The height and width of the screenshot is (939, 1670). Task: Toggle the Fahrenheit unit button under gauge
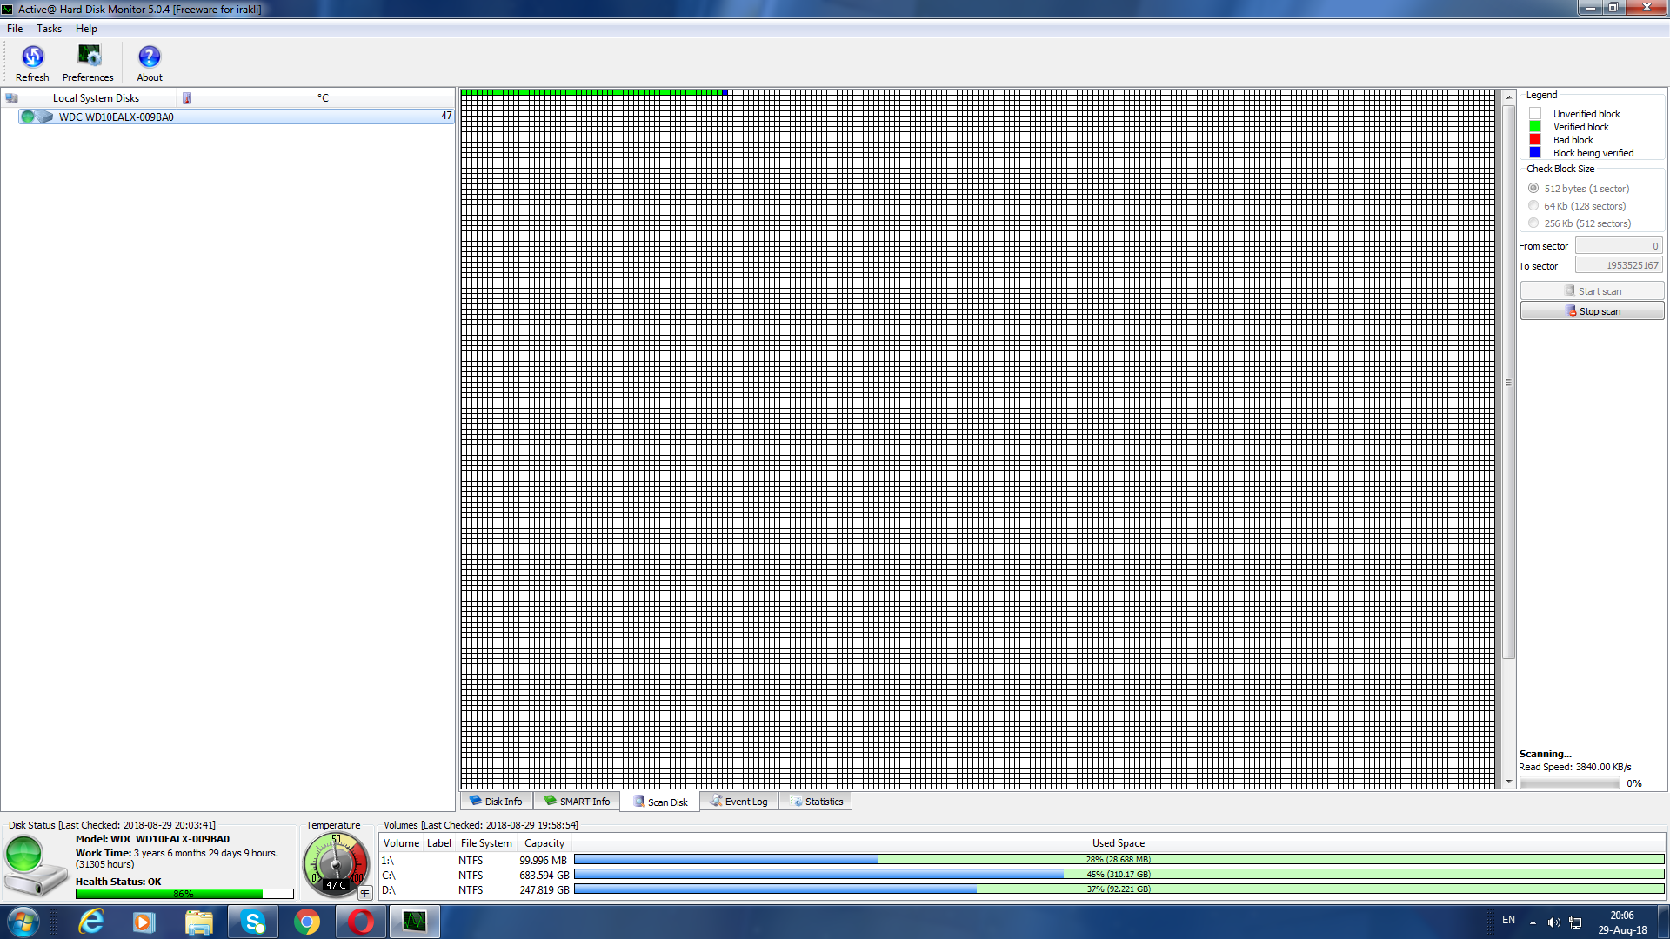364,893
